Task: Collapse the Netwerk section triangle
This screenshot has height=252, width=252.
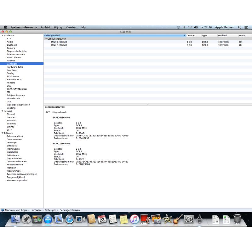Action: click(x=3, y=111)
